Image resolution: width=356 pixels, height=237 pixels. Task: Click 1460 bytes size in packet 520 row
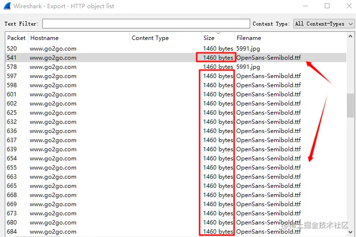tap(218, 49)
